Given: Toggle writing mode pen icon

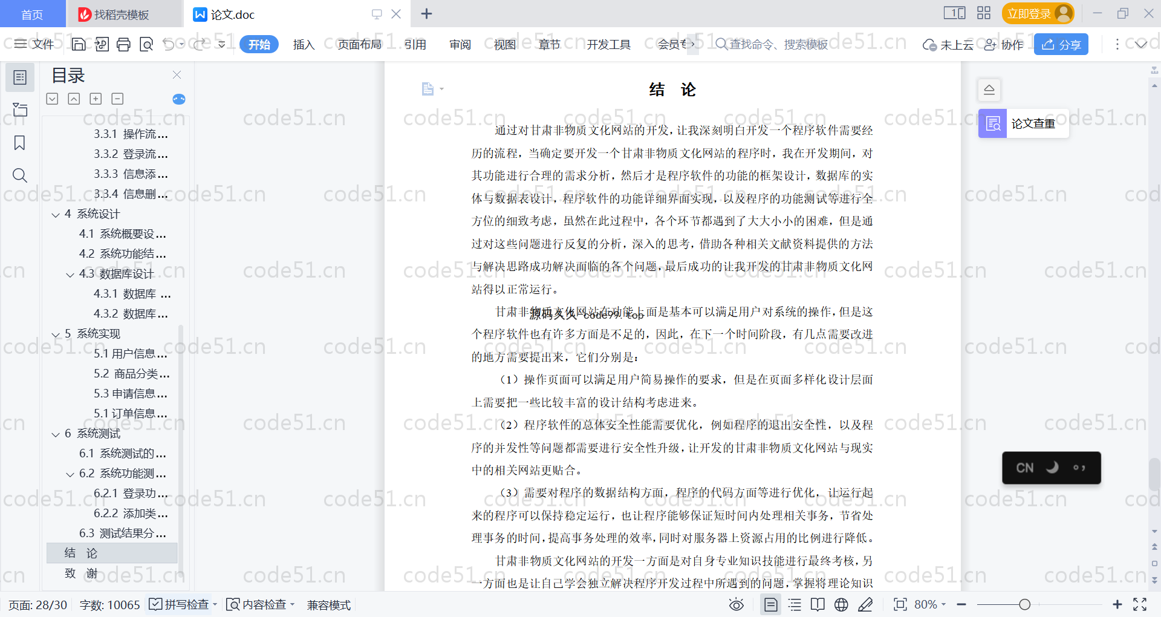Looking at the screenshot, I should (865, 604).
